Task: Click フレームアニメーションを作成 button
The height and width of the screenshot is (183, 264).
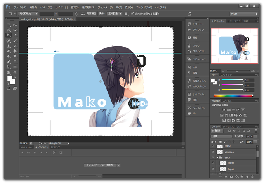Action: pyautogui.click(x=100, y=165)
